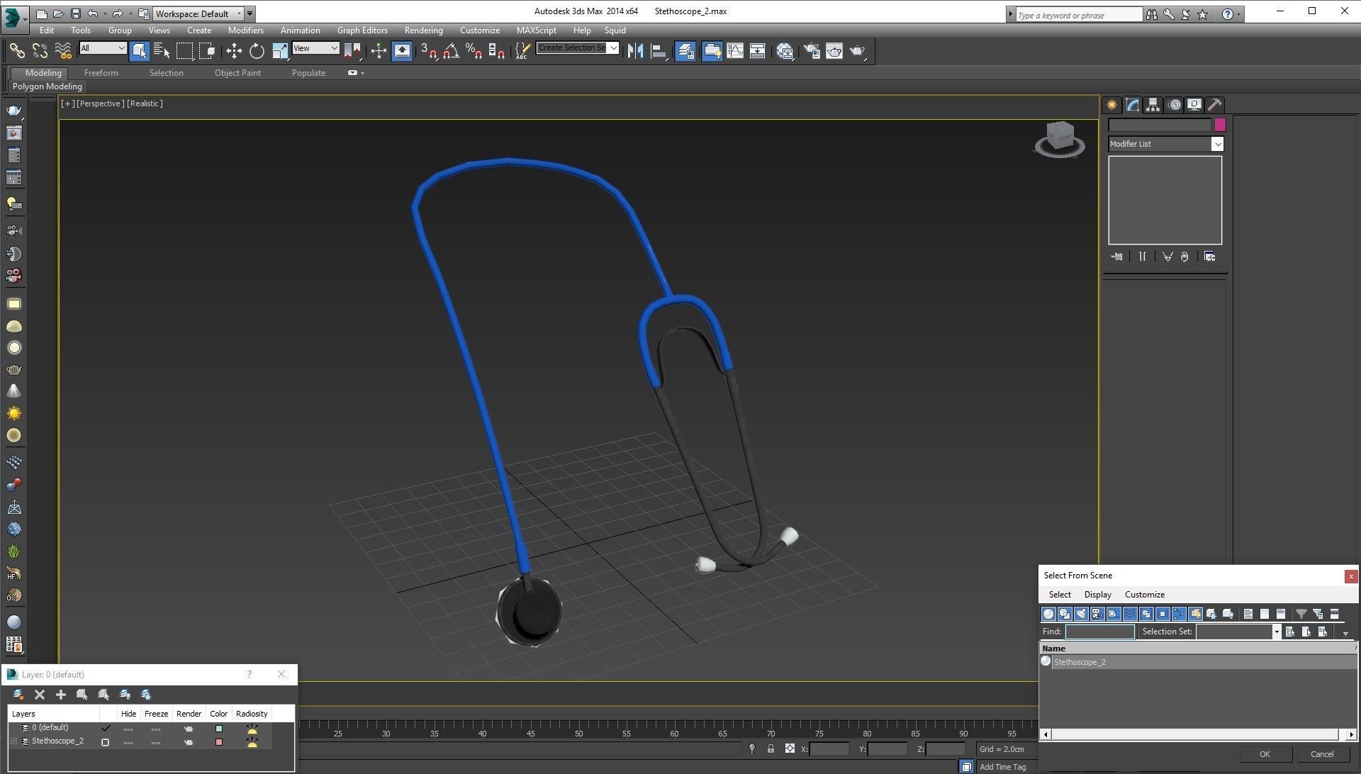Toggle Freeze for 0 (default) layer
Screen dimensions: 1361x774
pyautogui.click(x=155, y=729)
